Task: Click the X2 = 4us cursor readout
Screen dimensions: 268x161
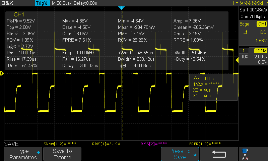Action: tap(202, 90)
